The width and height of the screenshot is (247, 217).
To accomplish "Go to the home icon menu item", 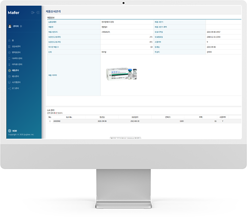I will (x=9, y=40).
